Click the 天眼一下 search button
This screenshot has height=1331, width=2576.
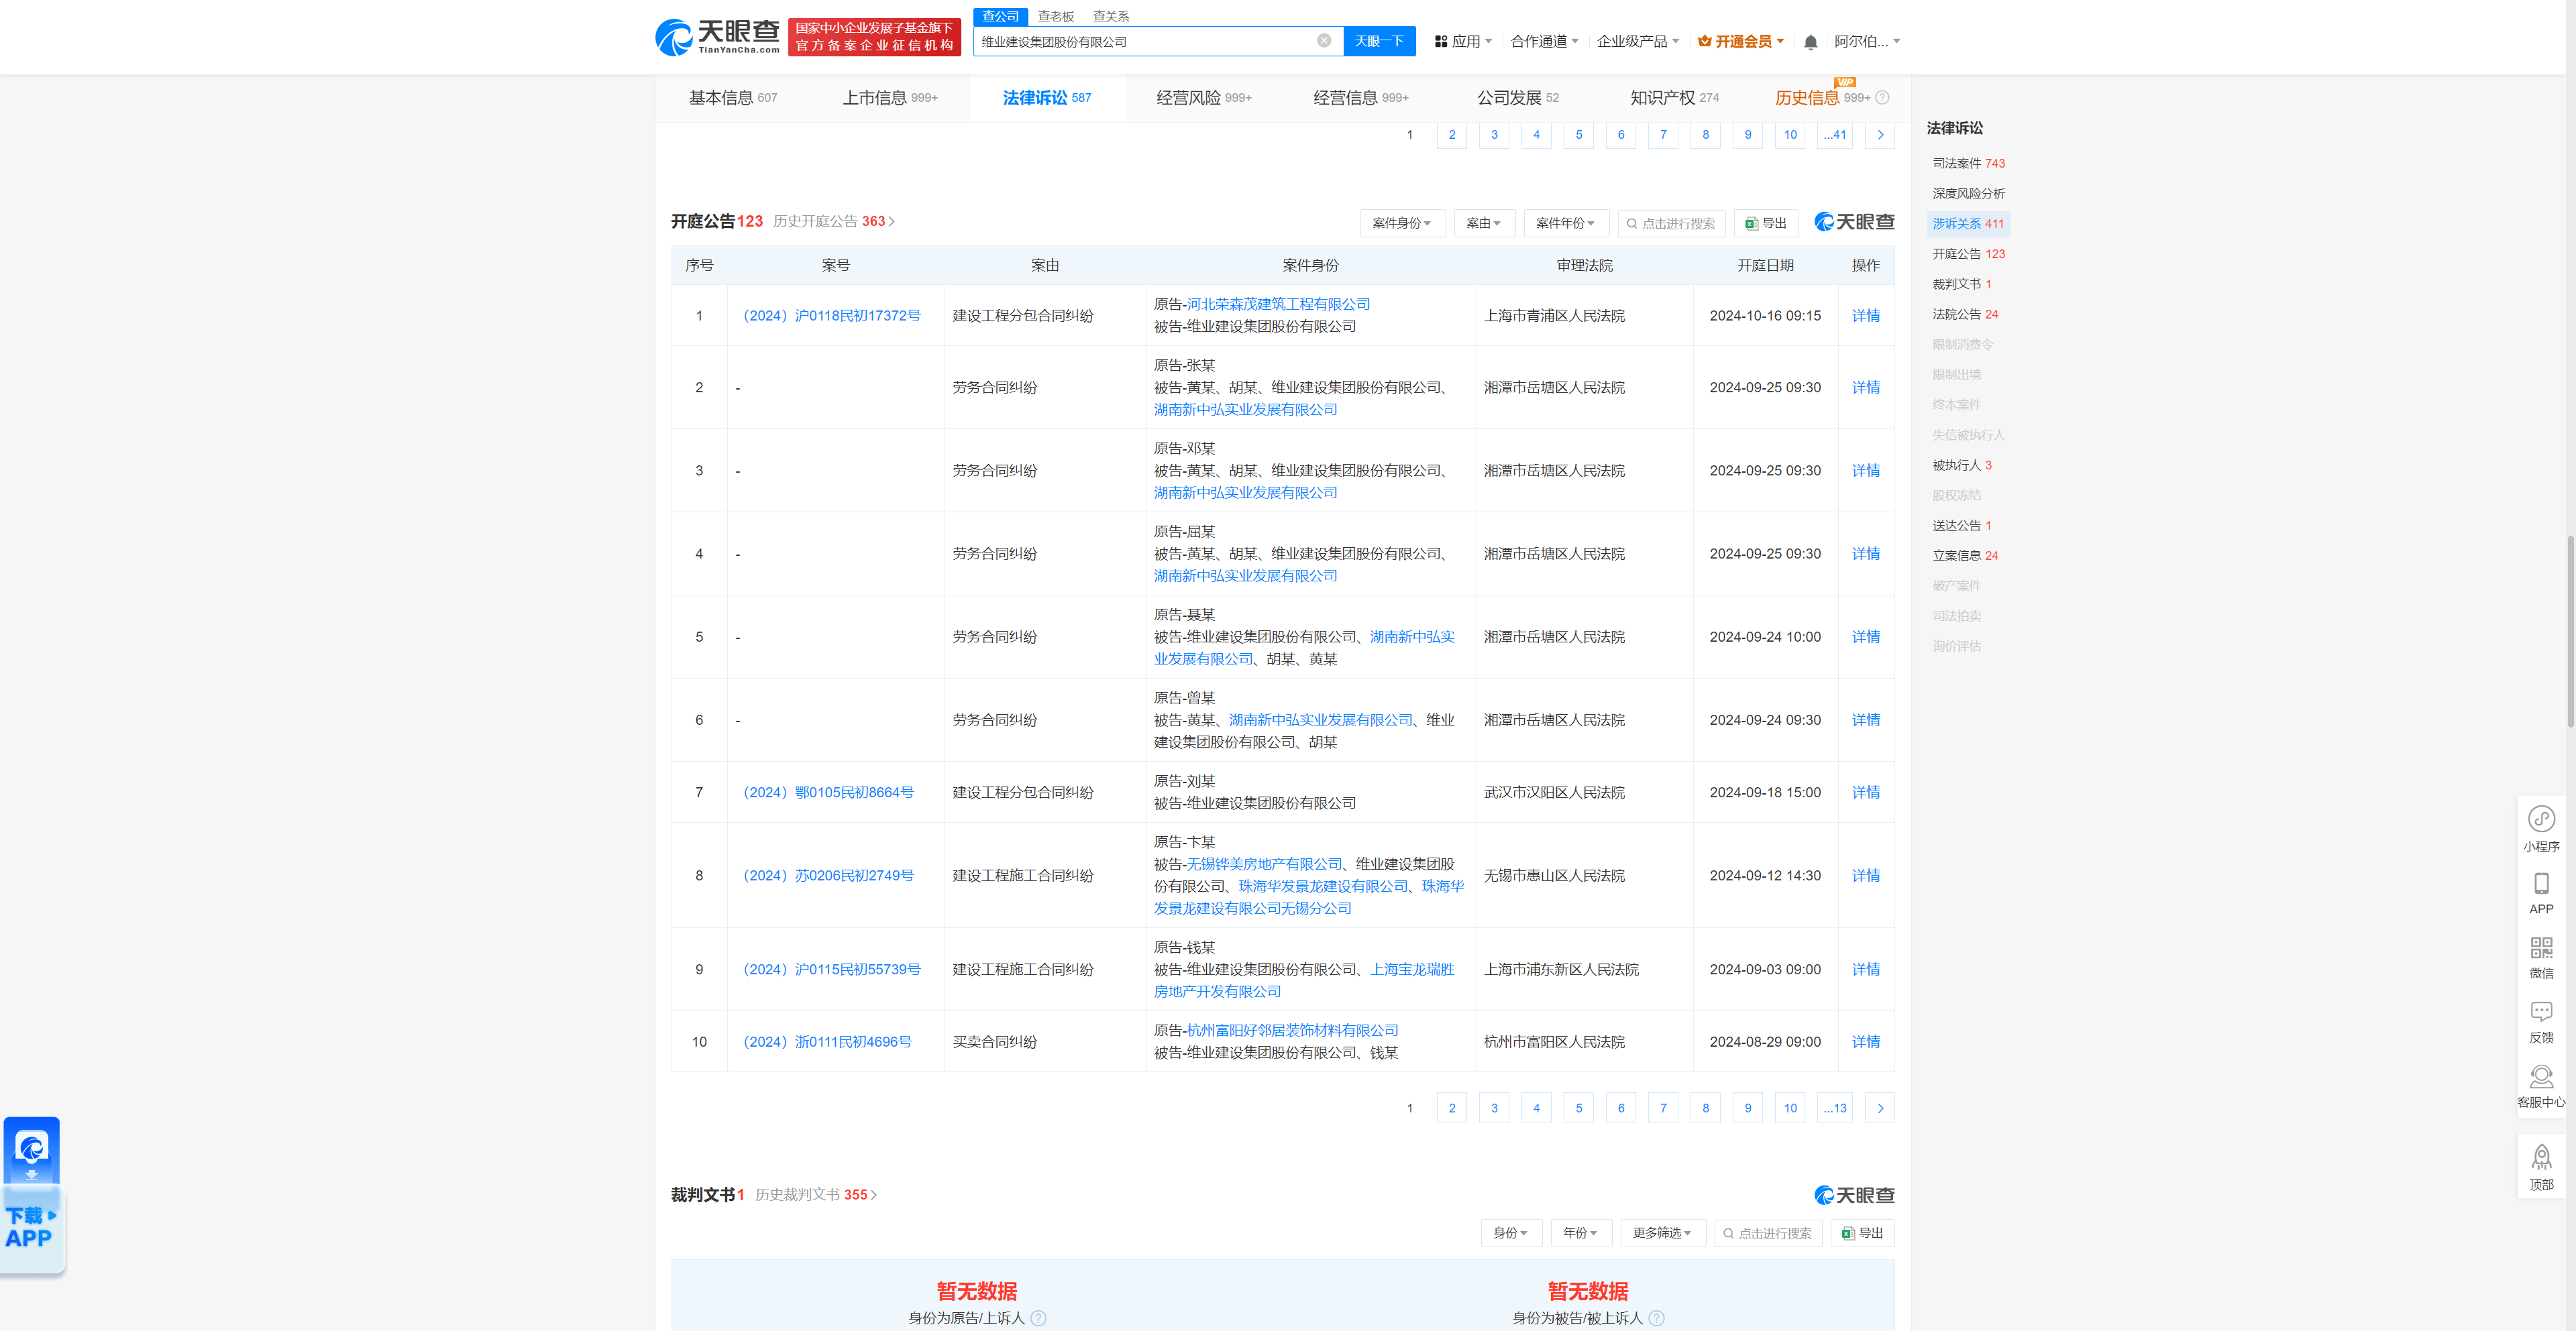click(x=1379, y=41)
